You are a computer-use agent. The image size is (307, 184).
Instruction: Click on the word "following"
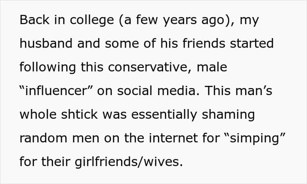pyautogui.click(x=47, y=67)
